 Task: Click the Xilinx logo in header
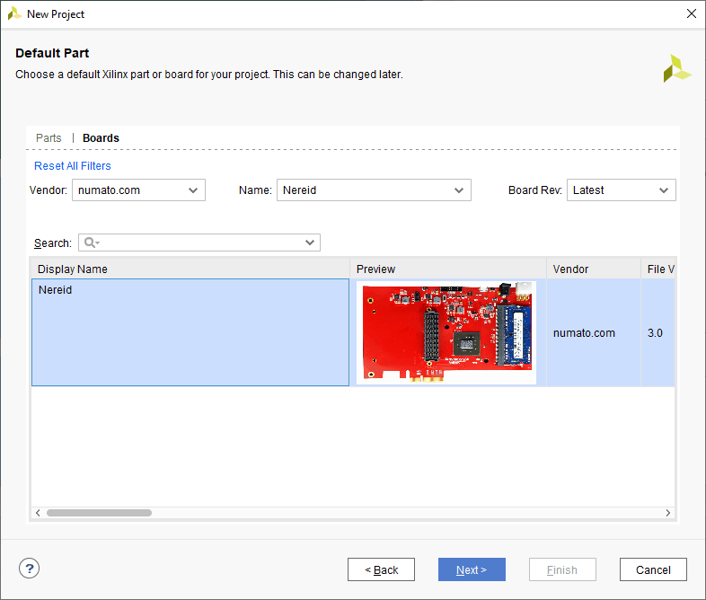(677, 69)
